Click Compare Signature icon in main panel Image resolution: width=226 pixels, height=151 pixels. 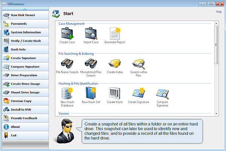[162, 94]
